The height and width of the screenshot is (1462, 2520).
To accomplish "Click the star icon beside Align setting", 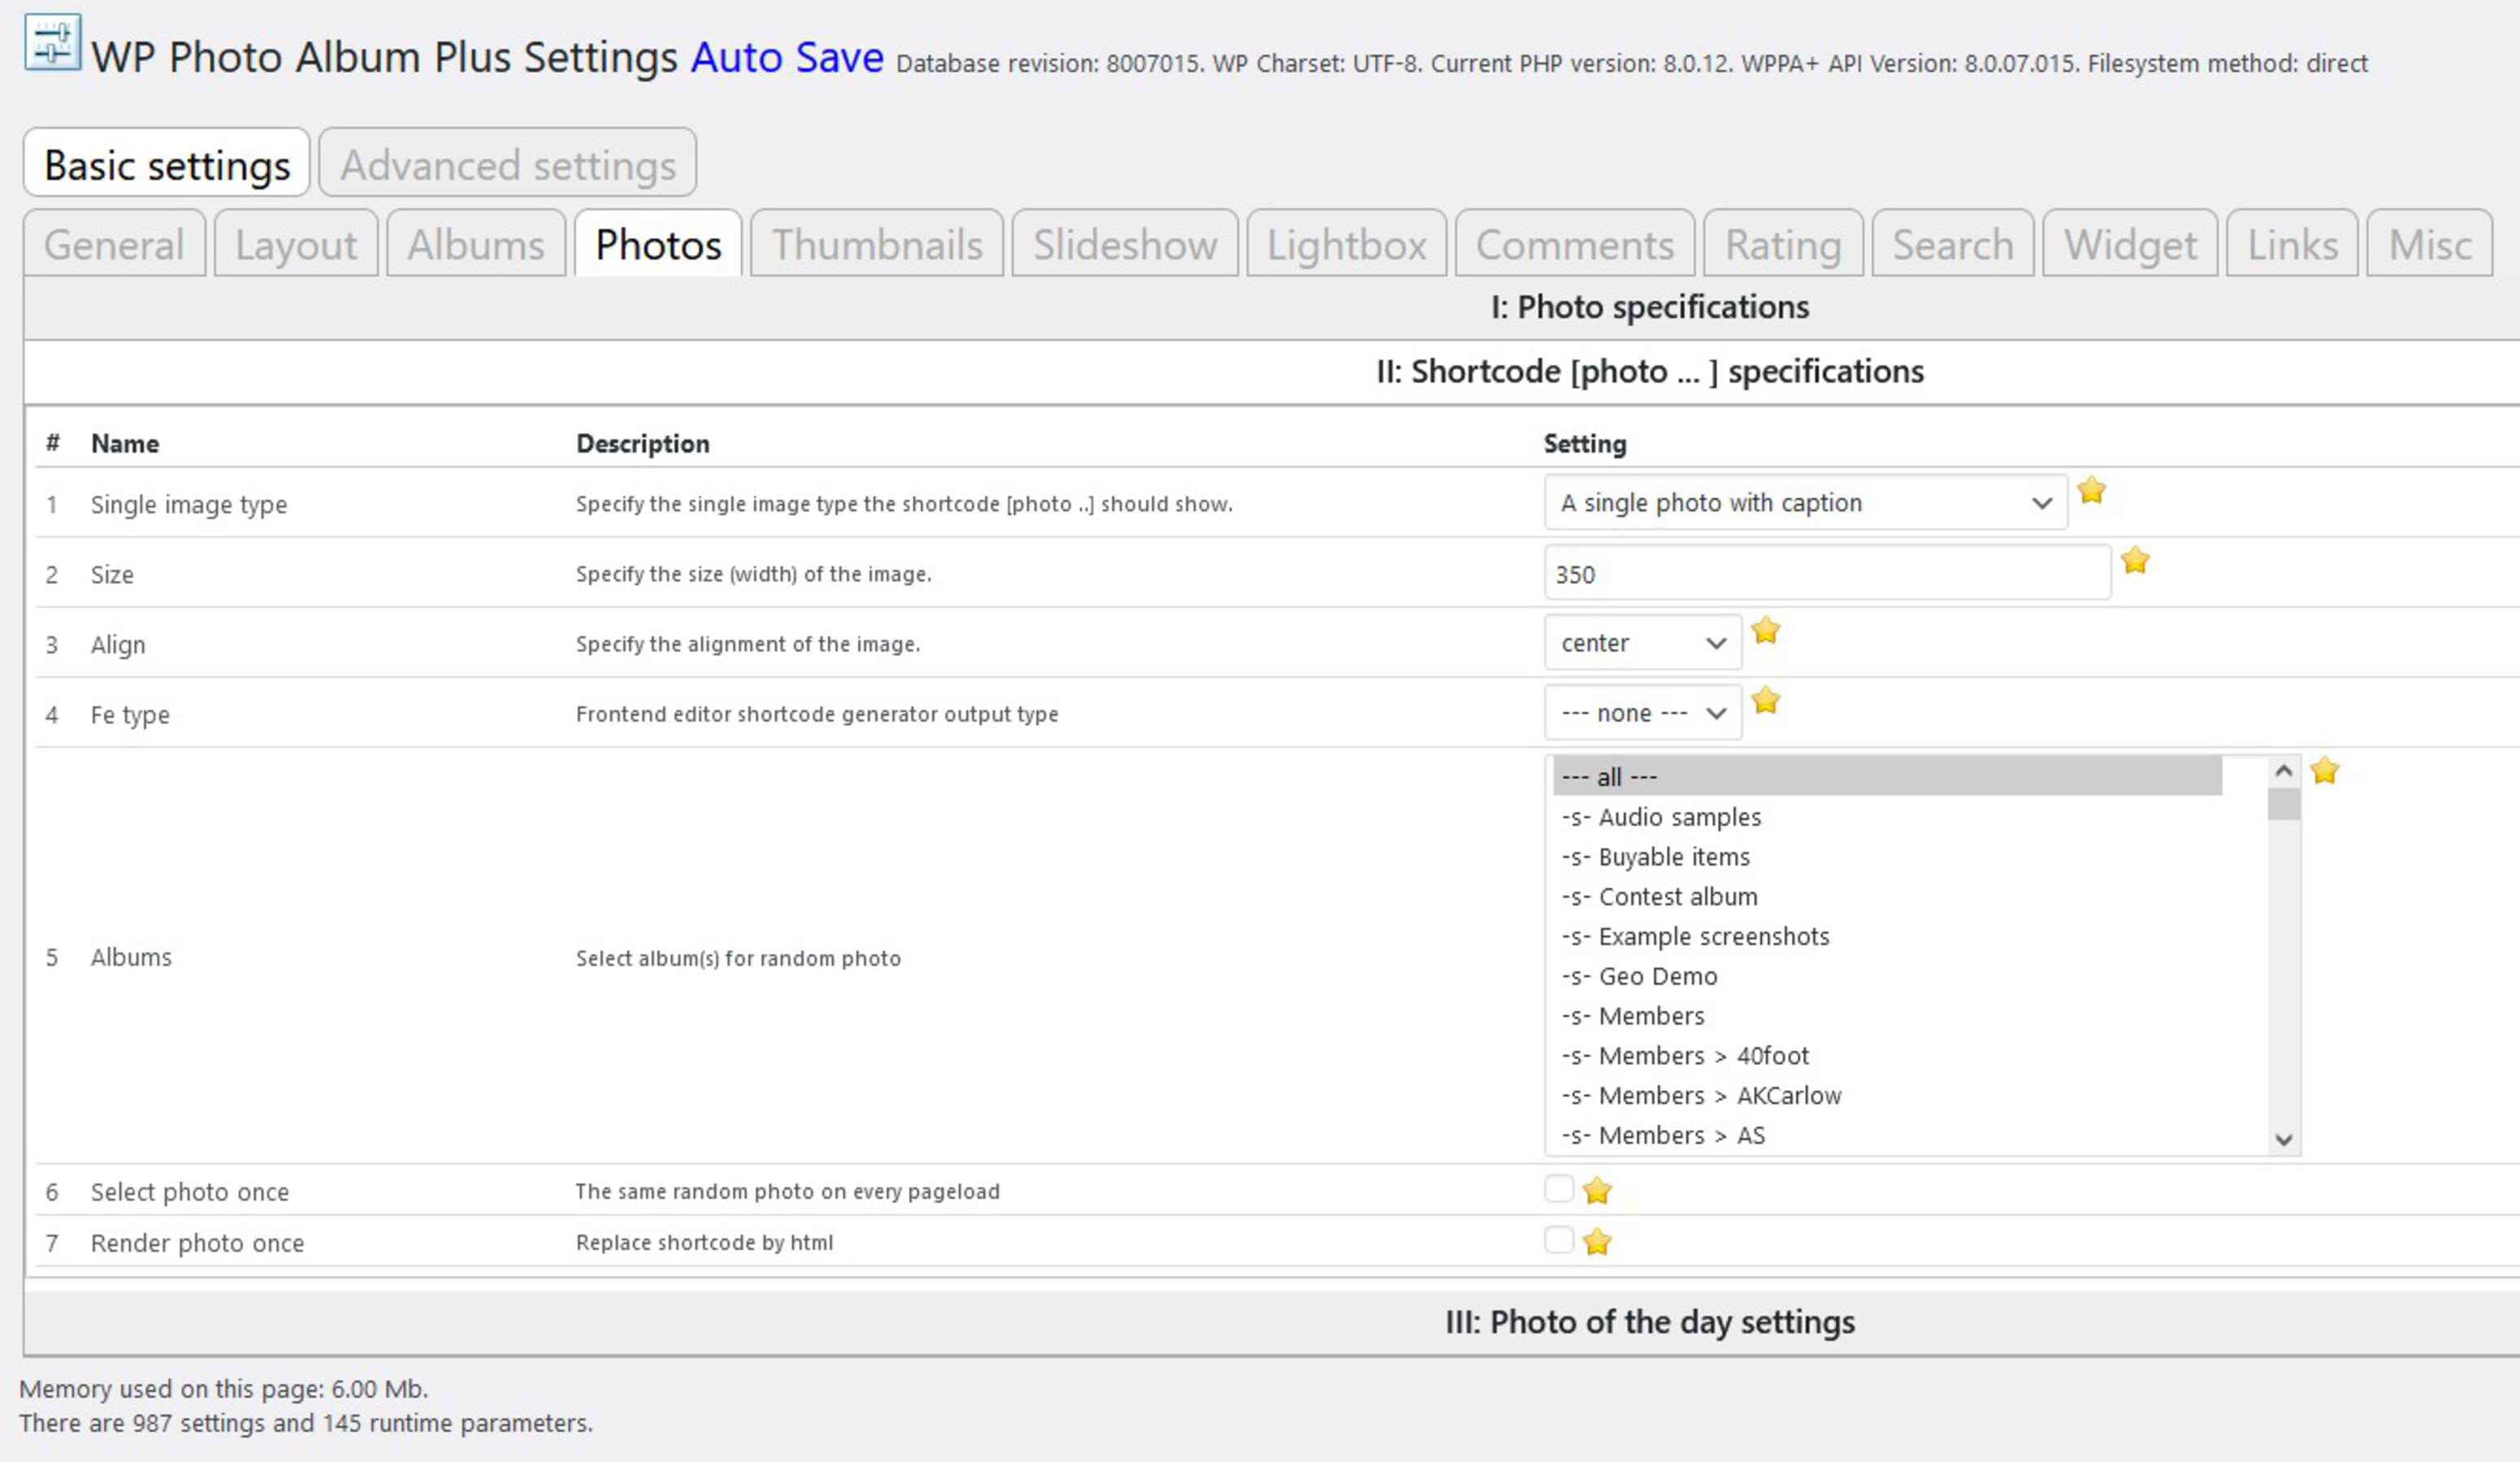I will 1766,632.
